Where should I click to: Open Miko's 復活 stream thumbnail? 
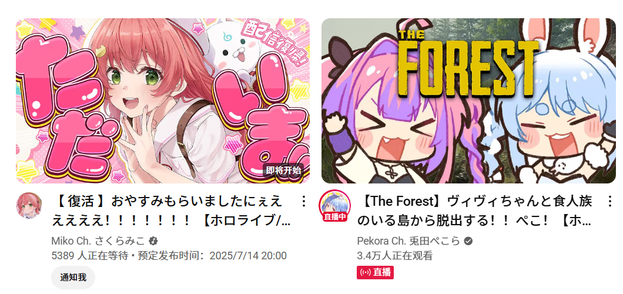(x=162, y=101)
